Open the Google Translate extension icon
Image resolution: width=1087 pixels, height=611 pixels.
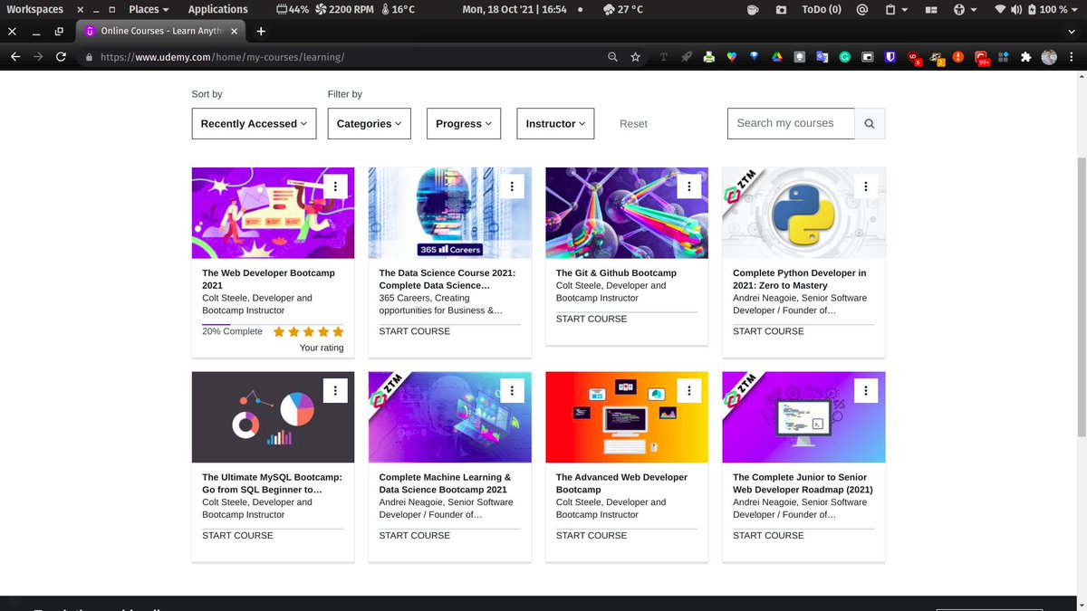(x=822, y=57)
